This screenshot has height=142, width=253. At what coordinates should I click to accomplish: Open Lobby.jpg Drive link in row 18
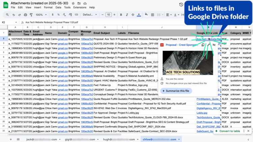(202, 113)
